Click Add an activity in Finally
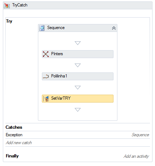Screen dimensions: 155x166 click(x=136, y=156)
